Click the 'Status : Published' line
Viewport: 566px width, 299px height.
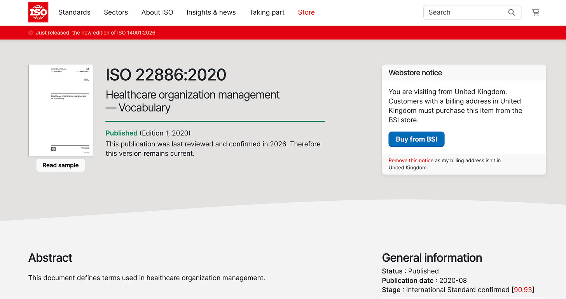click(411, 271)
